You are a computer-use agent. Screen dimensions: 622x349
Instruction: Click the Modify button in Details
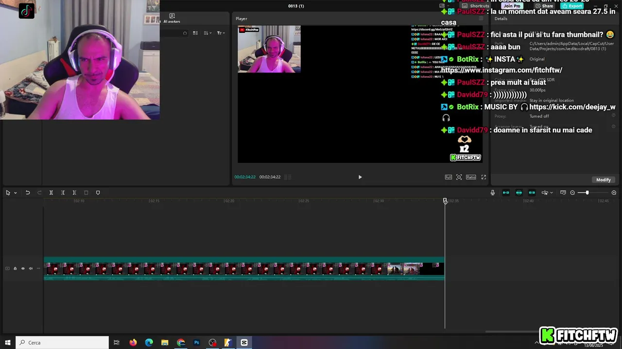pos(604,180)
